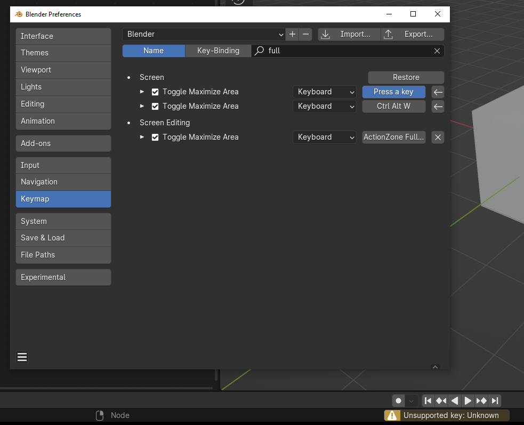Open the hamburger menu in preferences footer
The width and height of the screenshot is (524, 425).
click(x=22, y=357)
